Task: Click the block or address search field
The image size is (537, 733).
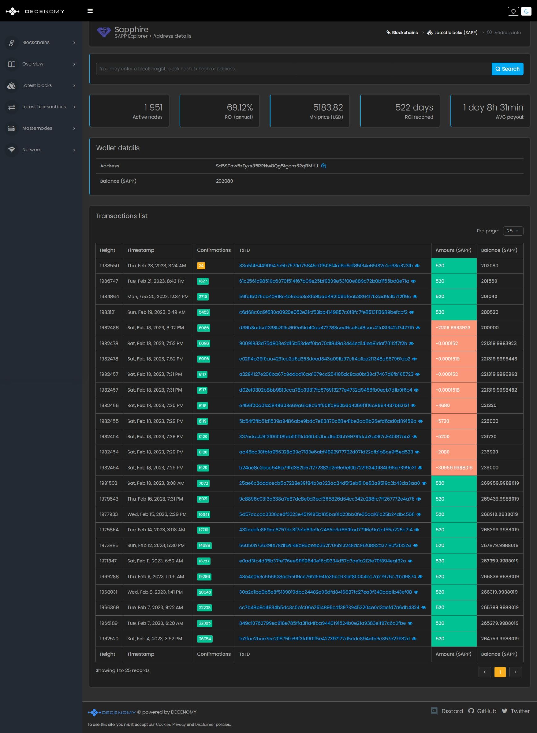Action: (293, 69)
